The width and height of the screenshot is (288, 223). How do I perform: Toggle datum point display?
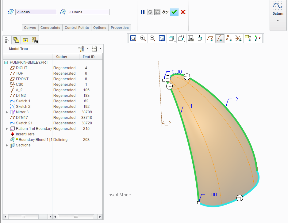coord(229,38)
